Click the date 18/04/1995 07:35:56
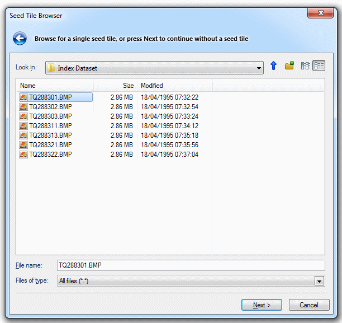The height and width of the screenshot is (323, 342). (170, 145)
